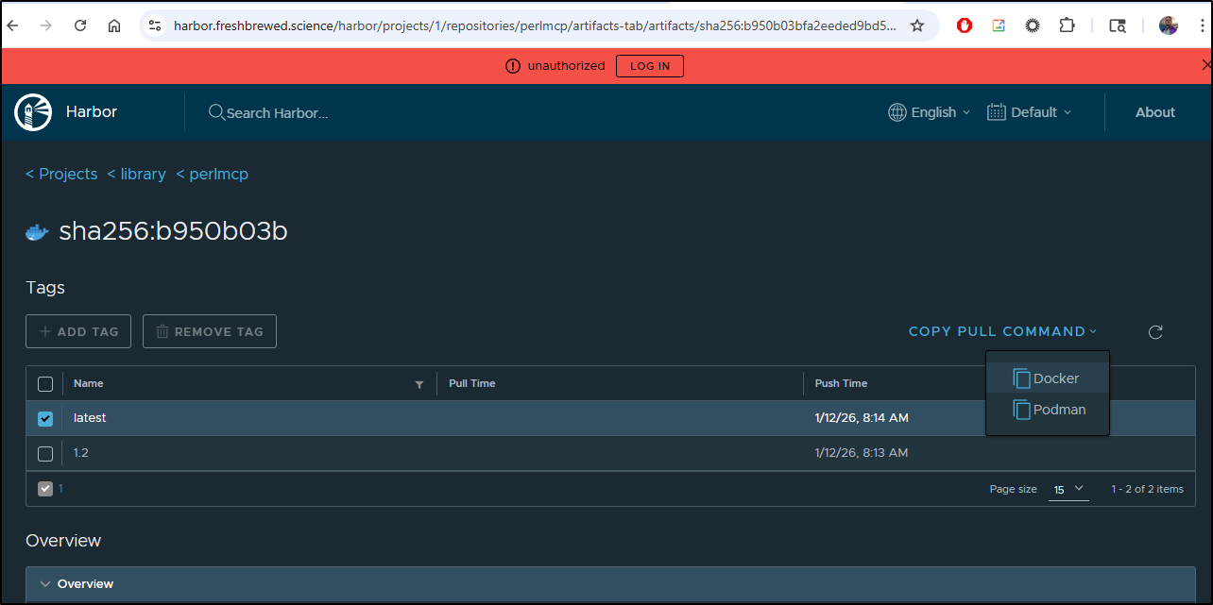
Task: Toggle the select all tags checkbox
Action: (x=45, y=384)
